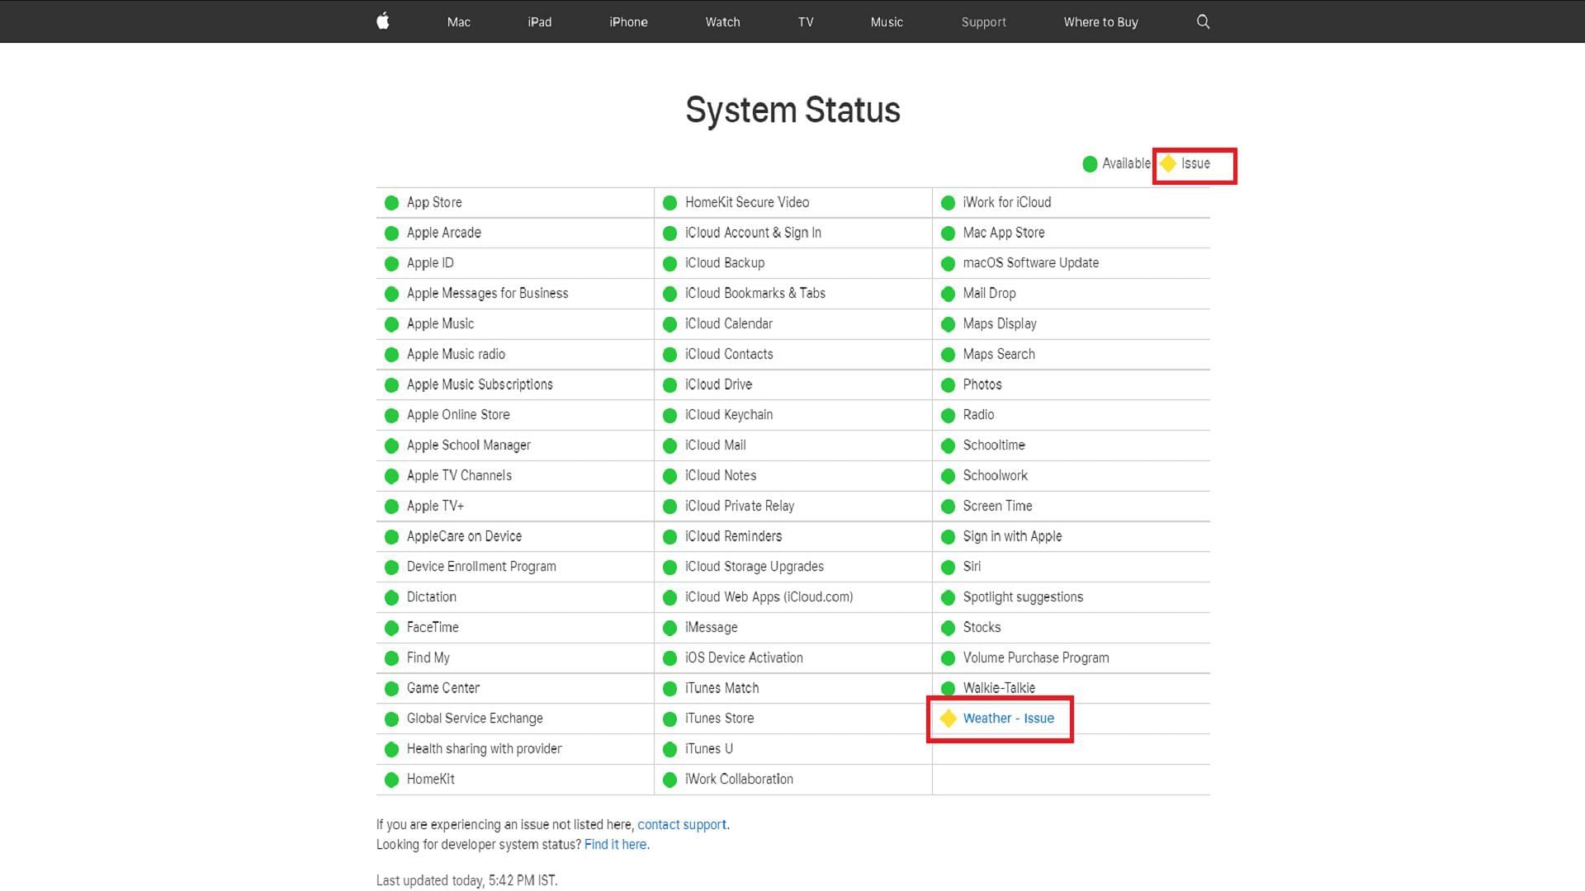The width and height of the screenshot is (1585, 891).
Task: Click the green Available status icon
Action: tap(1089, 163)
